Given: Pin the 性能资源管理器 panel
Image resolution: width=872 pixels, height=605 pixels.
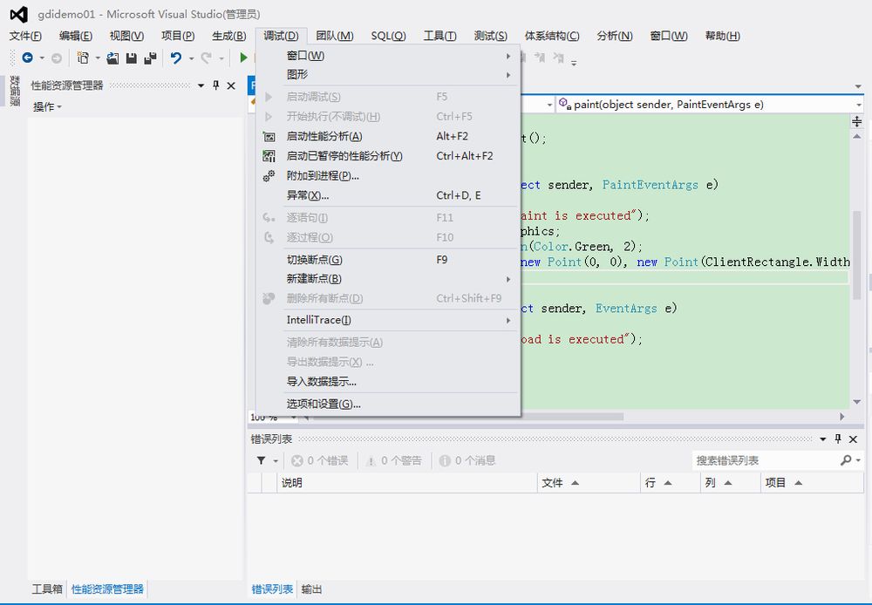Looking at the screenshot, I should [215, 85].
